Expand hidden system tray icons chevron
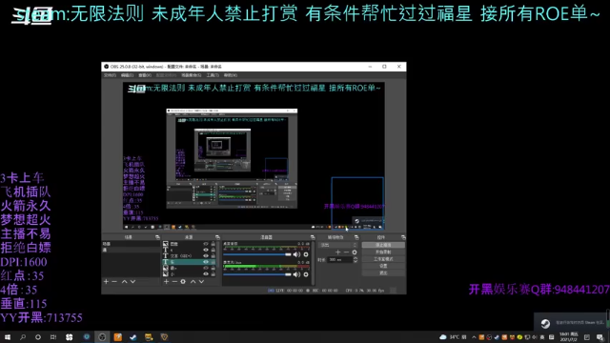This screenshot has width=610, height=343. click(x=474, y=337)
